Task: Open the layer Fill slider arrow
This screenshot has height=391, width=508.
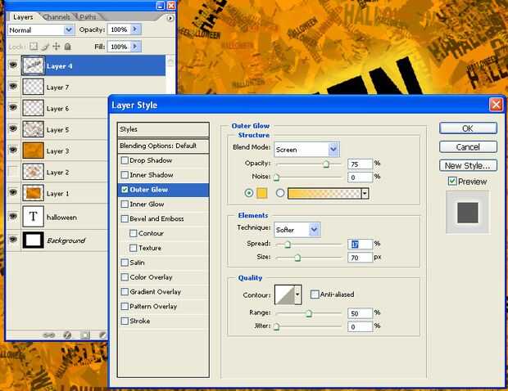Action: coord(135,47)
